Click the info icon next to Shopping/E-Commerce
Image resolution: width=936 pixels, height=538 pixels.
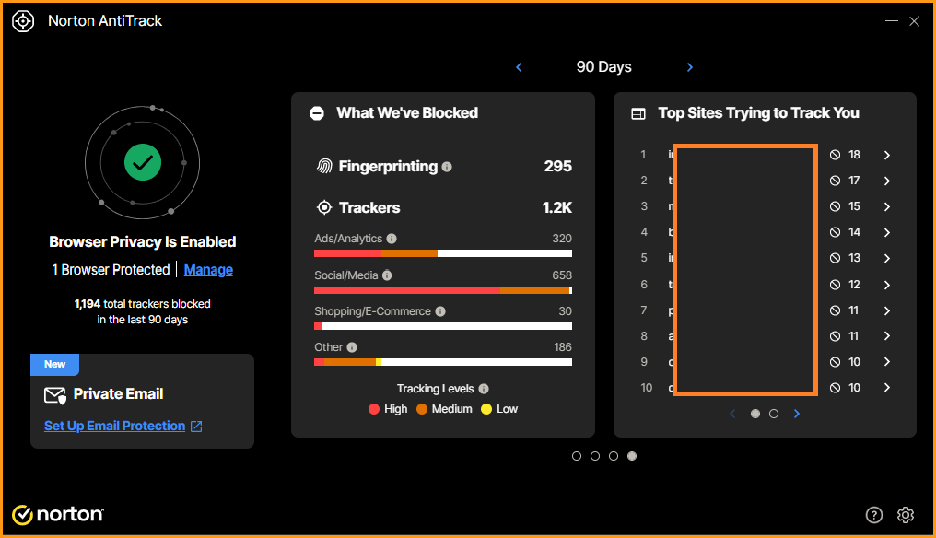pyautogui.click(x=440, y=311)
